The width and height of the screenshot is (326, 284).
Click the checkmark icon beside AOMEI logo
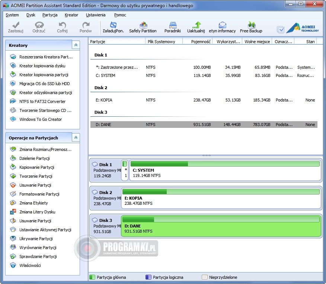coord(281,29)
